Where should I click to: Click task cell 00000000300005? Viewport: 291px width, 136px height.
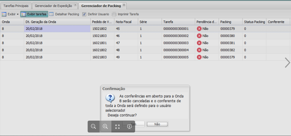click(178, 57)
